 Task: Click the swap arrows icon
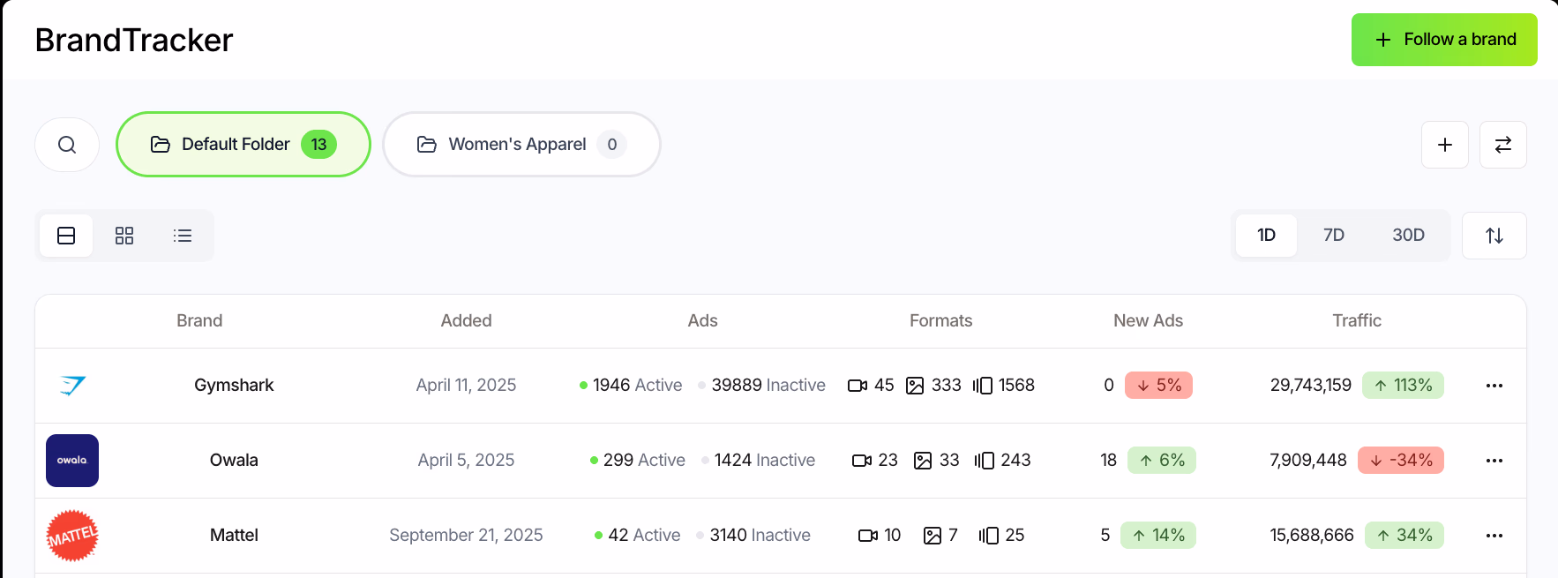tap(1503, 145)
